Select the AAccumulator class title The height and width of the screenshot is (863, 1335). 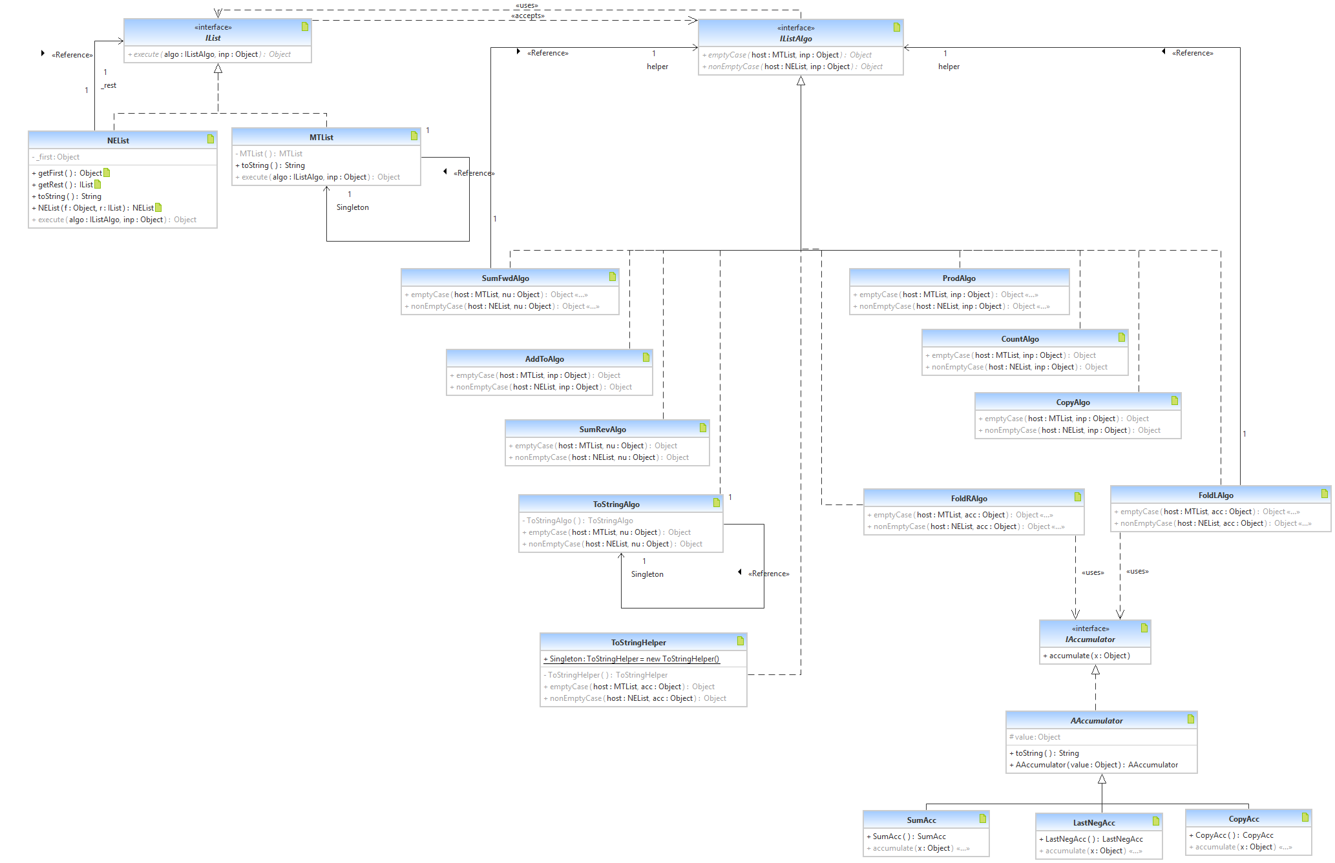click(1097, 720)
